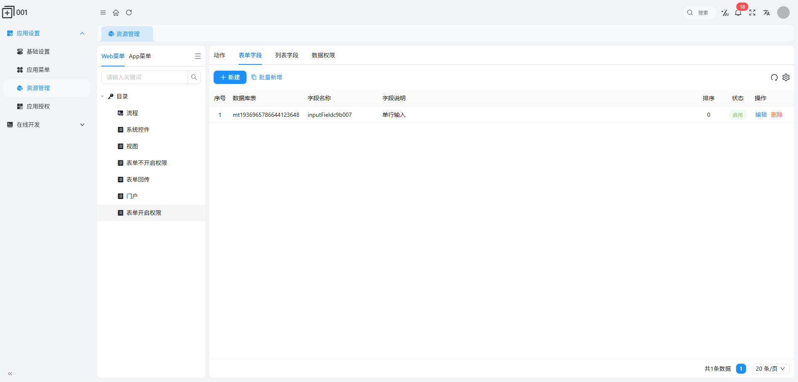Screen dimensions: 798x382
Task: Switch to the 列表字段 tab
Action: pyautogui.click(x=286, y=55)
